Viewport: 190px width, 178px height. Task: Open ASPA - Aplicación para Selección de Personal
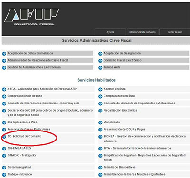(42, 89)
